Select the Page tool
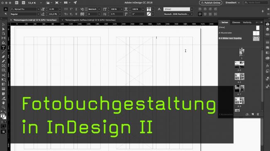The image size is (270, 151). (3, 33)
